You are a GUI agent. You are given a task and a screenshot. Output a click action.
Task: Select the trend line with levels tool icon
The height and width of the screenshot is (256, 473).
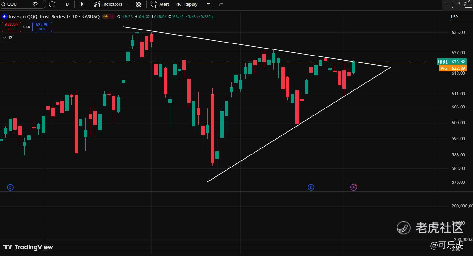(468, 4)
